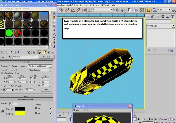Click the Make Unique blue spheres icon
This screenshot has width=176, height=123.
[x=18, y=52]
